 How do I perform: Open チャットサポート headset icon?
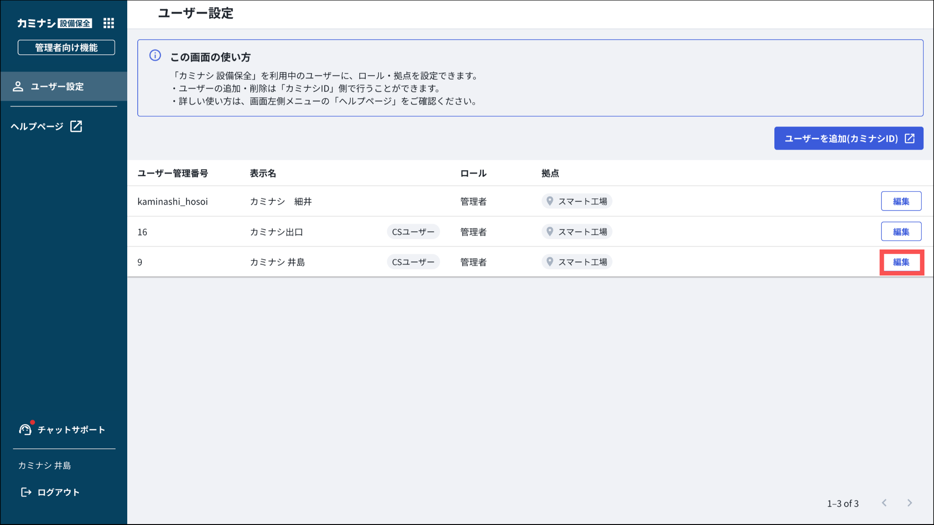(x=25, y=429)
